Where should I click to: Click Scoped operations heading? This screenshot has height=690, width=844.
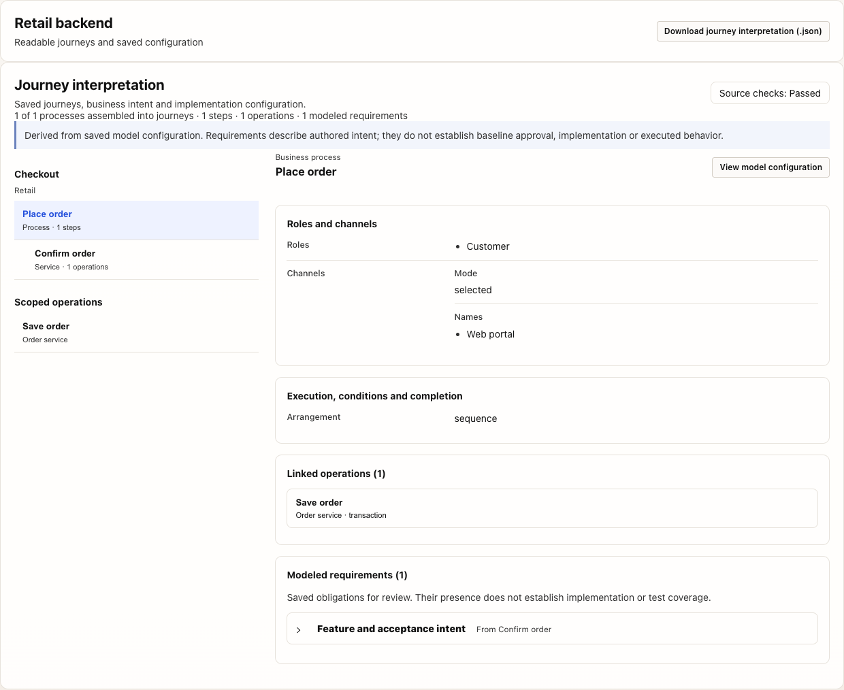coord(59,302)
